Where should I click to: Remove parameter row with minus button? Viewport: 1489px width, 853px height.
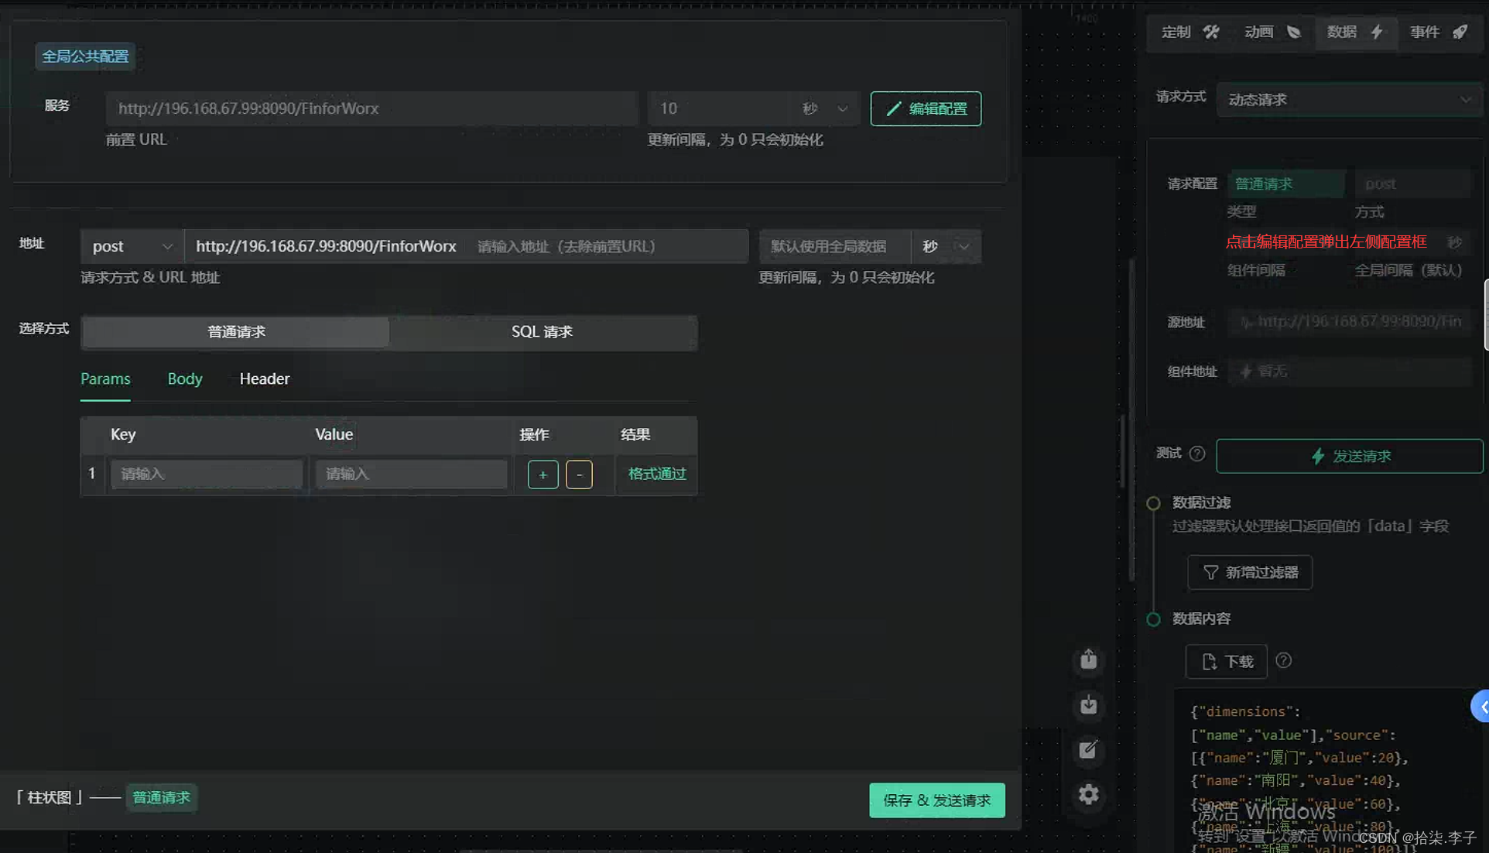[579, 474]
